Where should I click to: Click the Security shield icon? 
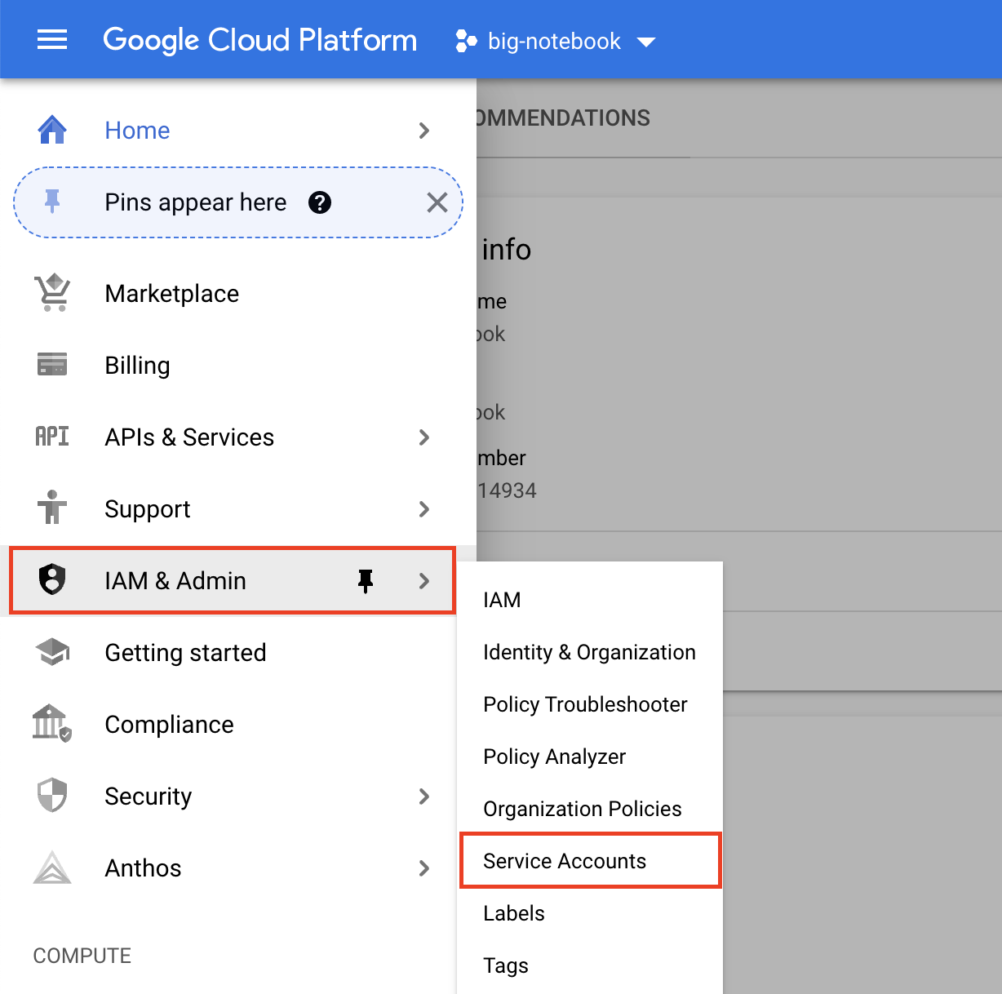tap(52, 795)
